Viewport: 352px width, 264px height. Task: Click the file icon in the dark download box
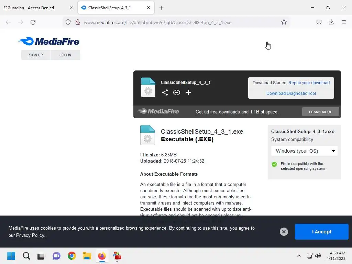coord(148,87)
